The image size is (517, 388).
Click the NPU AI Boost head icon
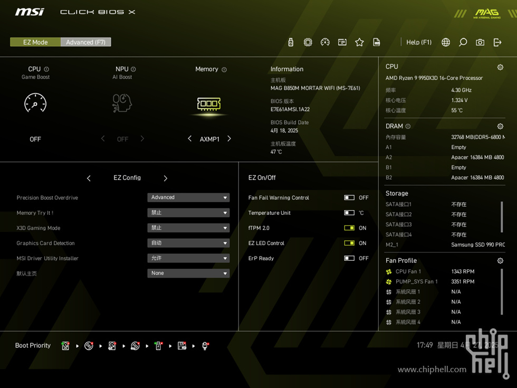pos(122,103)
